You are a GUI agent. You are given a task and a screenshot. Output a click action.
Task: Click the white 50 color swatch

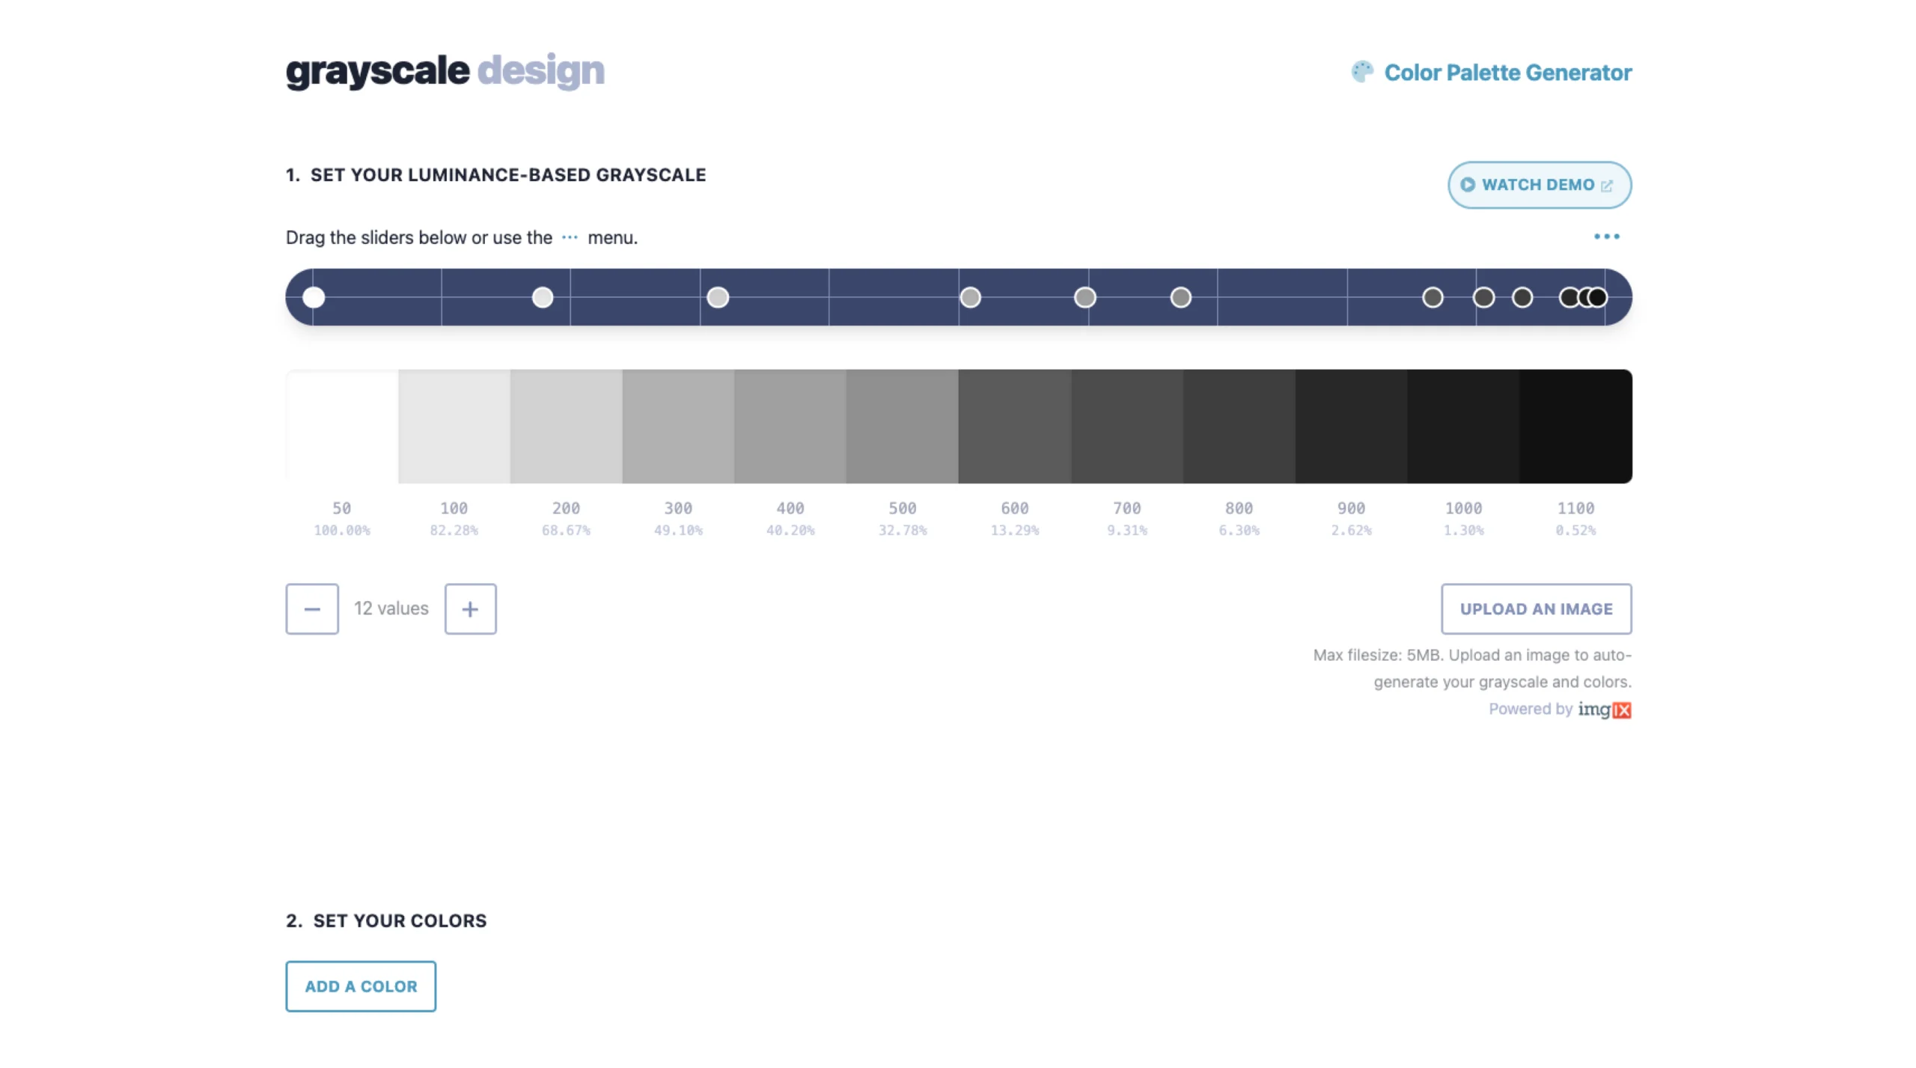[x=342, y=426]
